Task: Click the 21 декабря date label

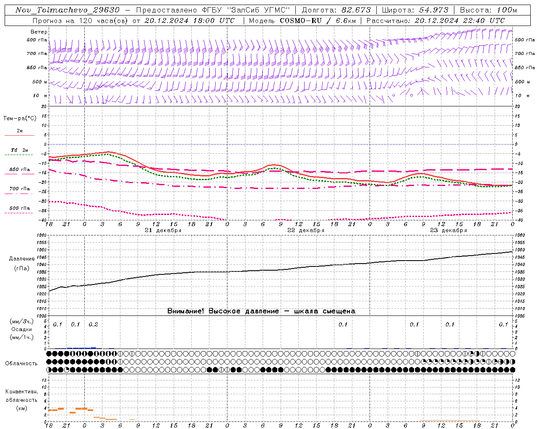Action: [163, 230]
